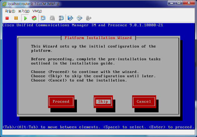Take a VM snapshot with the snapshot icon

(43, 18)
